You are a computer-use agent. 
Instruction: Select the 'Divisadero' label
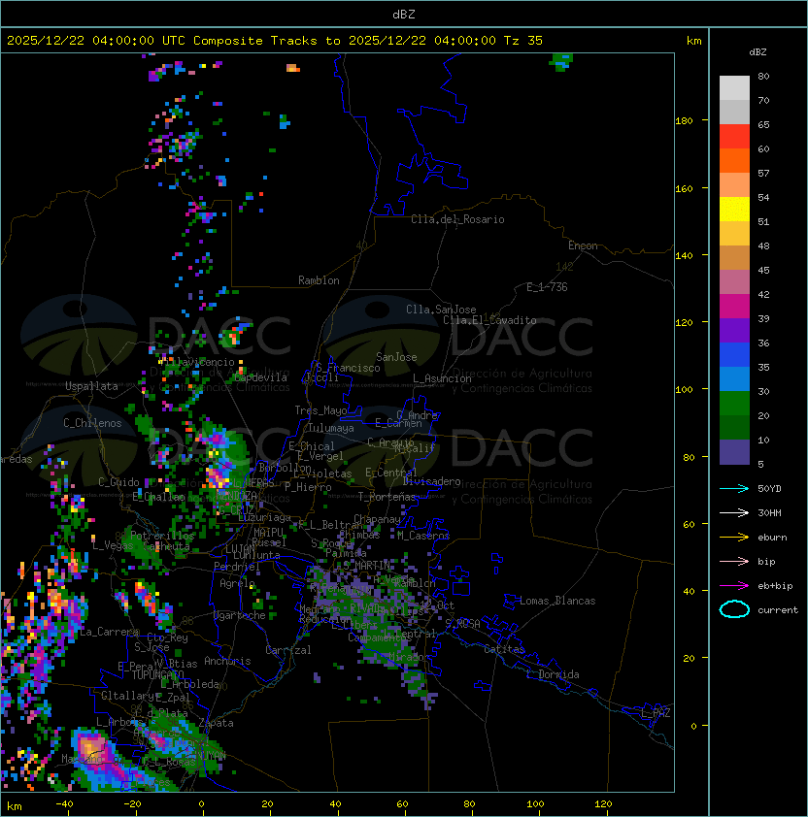coord(431,481)
